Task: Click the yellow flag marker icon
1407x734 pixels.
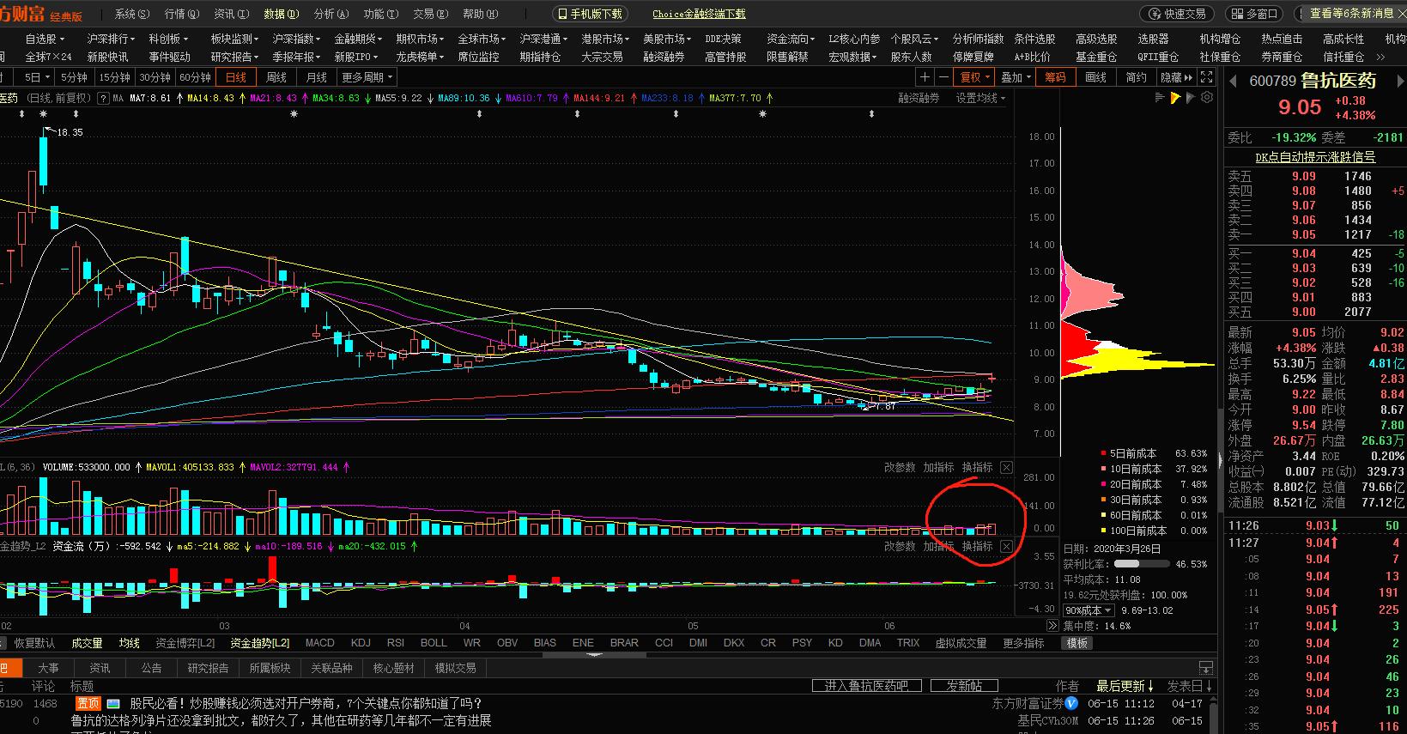Action: (x=1175, y=98)
